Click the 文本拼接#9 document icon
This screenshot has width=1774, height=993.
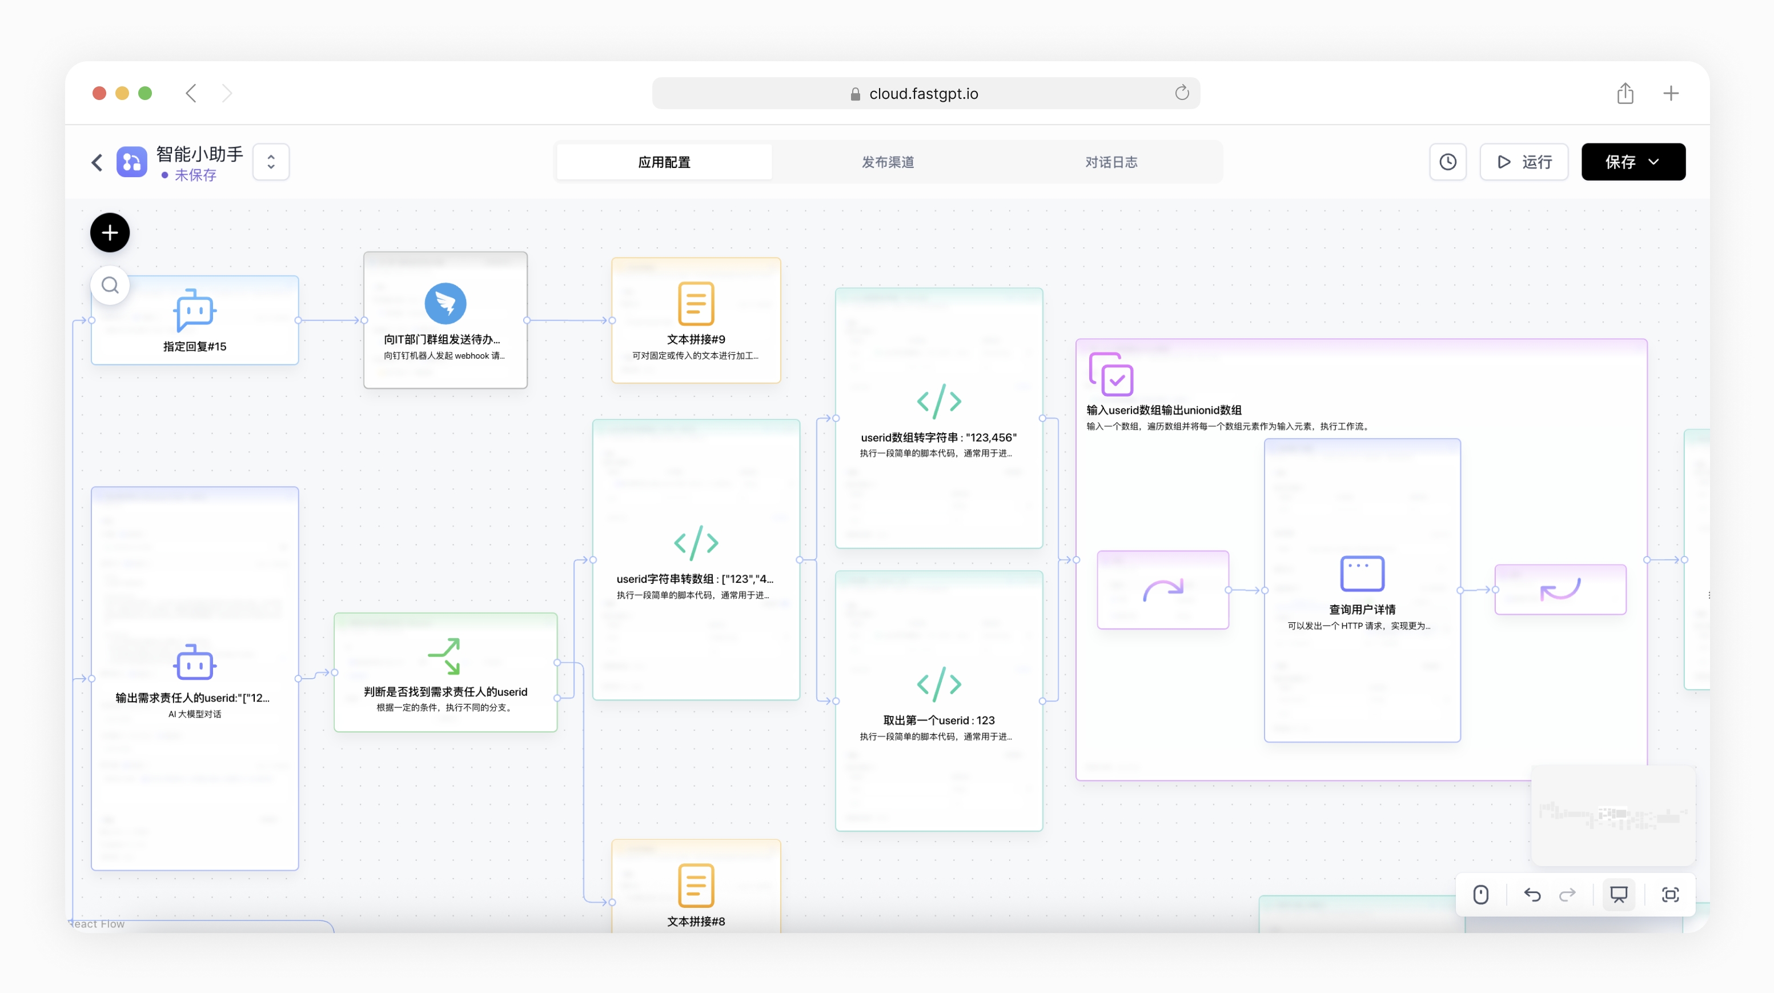click(696, 303)
